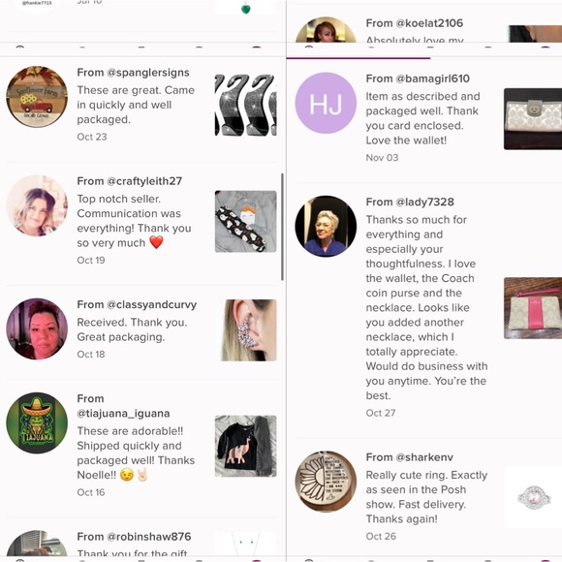Open tiajuana_iguana sombrero logo avatar
Viewport: 562px width, 562px height.
[37, 422]
